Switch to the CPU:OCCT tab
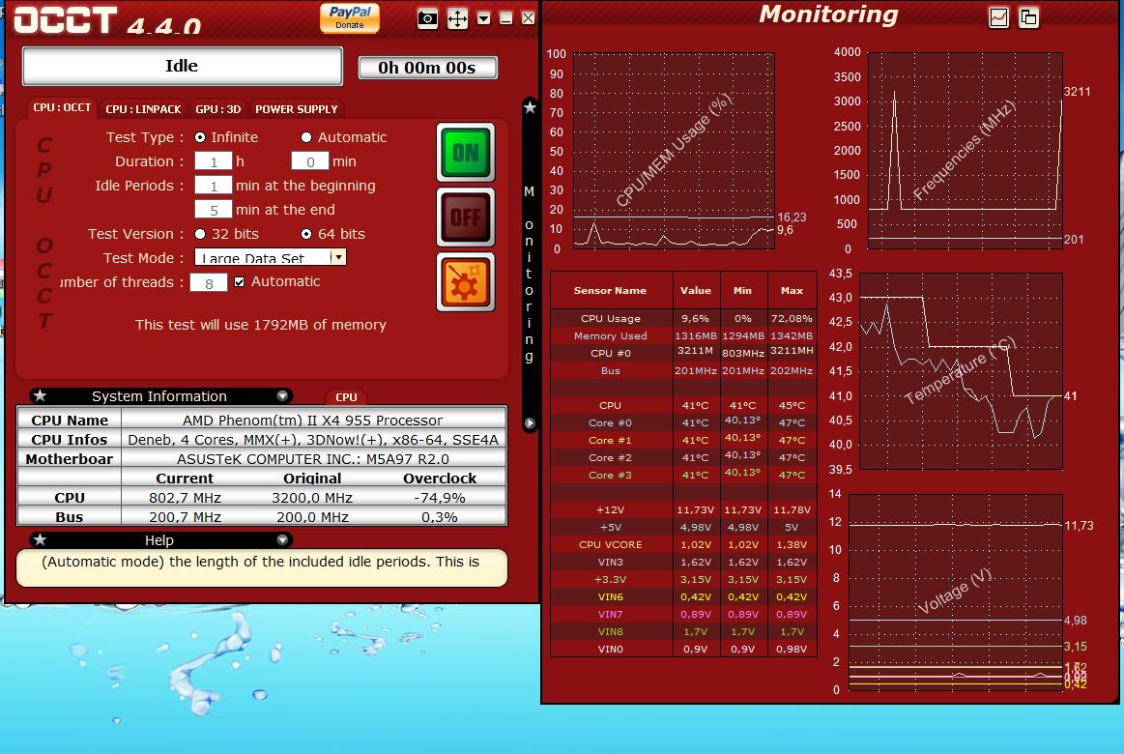This screenshot has height=754, width=1124. (x=62, y=107)
